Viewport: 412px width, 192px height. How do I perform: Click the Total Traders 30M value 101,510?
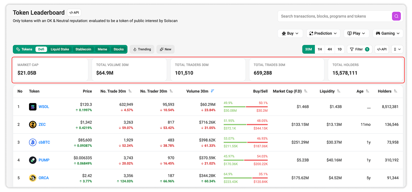[184, 73]
